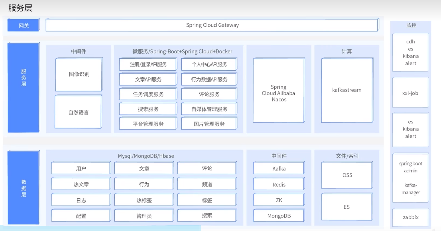The image size is (441, 231).
Task: Click the 图片管理服务 box
Action: click(209, 124)
